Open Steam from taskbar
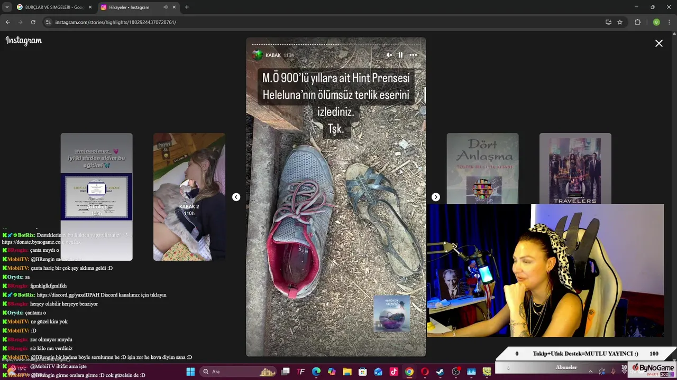677x380 pixels. [440, 372]
